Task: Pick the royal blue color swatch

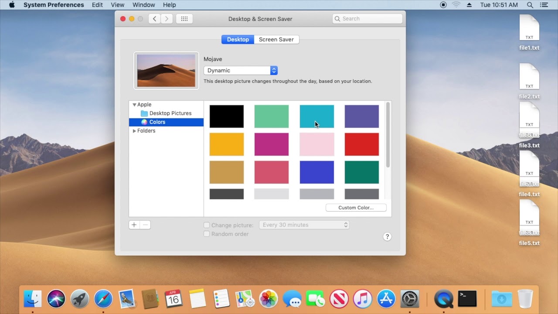Action: pos(317,172)
